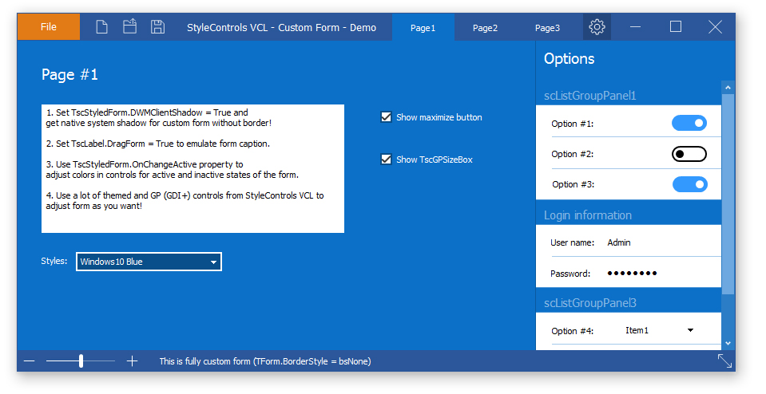
Task: Click the plus icon in status bar
Action: tap(132, 361)
